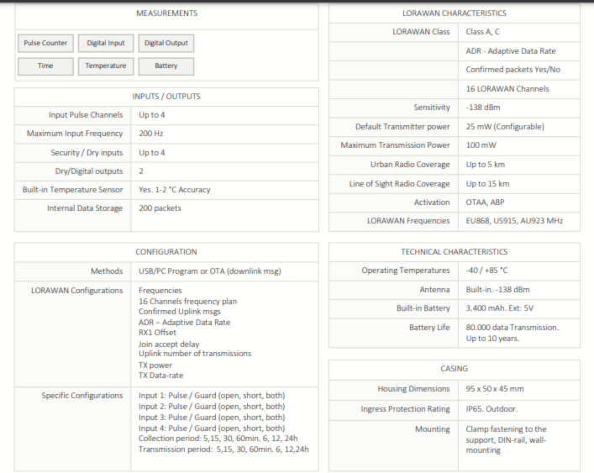594x473 pixels.
Task: Click Uplink number of transmissions line
Action: pyautogui.click(x=195, y=354)
